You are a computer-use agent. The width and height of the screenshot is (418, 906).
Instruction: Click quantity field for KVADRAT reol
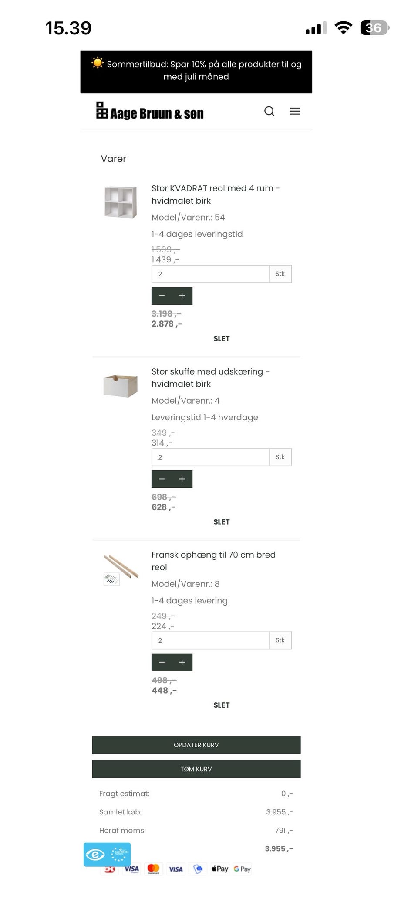coord(210,274)
